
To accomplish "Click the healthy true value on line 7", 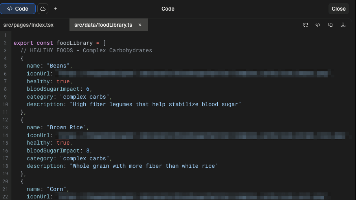I will pyautogui.click(x=63, y=81).
